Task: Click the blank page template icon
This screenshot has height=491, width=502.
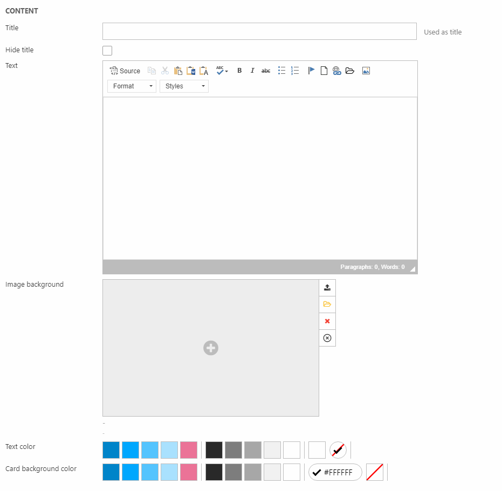Action: point(324,71)
